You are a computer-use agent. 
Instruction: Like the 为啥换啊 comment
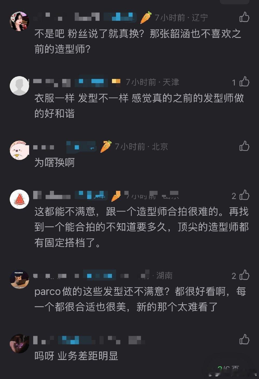244,146
